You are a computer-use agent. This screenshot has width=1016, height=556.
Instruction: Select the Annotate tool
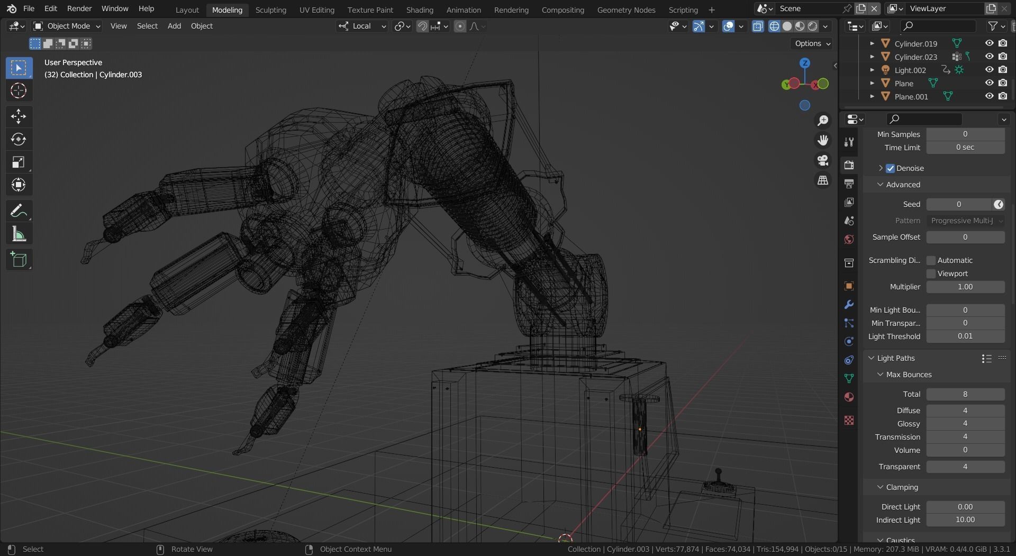(19, 211)
